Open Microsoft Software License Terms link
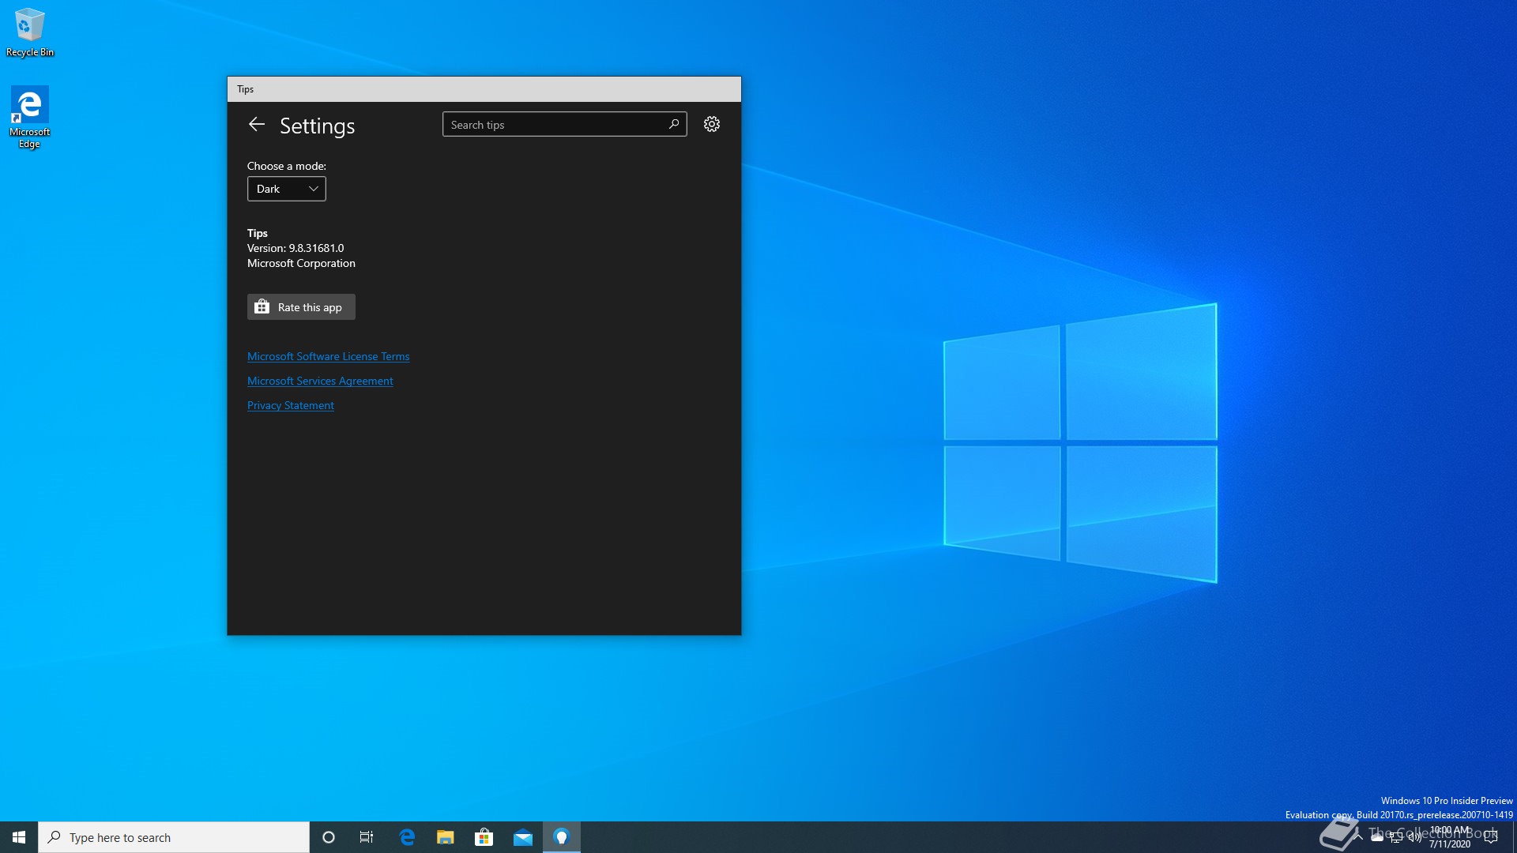The width and height of the screenshot is (1517, 853). click(x=328, y=356)
